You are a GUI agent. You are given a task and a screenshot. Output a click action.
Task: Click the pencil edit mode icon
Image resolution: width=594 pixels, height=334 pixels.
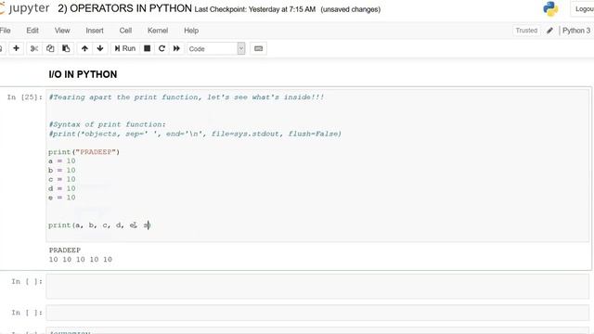tap(549, 31)
